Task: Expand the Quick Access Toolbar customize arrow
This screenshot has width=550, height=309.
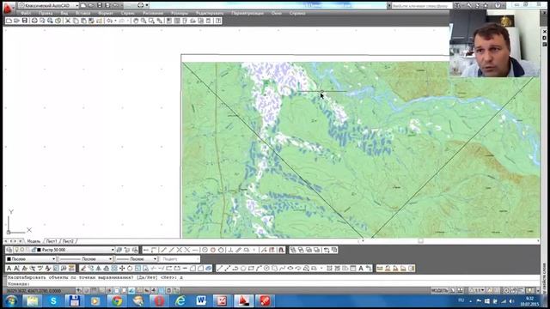Action: coord(147,5)
